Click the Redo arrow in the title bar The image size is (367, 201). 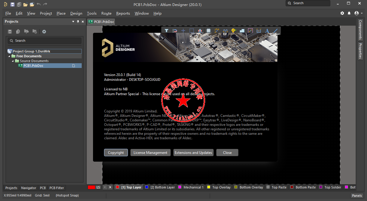point(45,4)
